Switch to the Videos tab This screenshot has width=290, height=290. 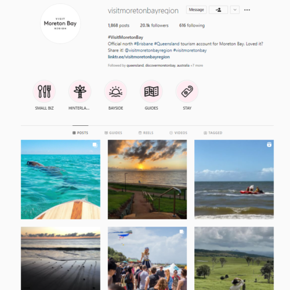pyautogui.click(x=178, y=133)
